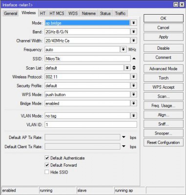This screenshot has width=186, height=195.
Task: Open the Security Profile dropdown
Action: (x=134, y=85)
